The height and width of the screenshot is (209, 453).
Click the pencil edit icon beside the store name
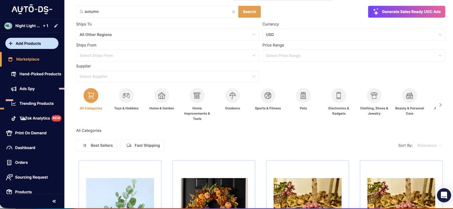click(x=56, y=26)
